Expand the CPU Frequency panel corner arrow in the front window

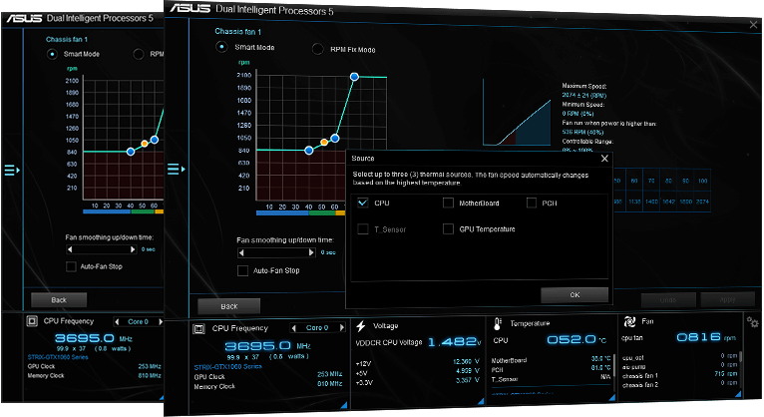[x=343, y=405]
